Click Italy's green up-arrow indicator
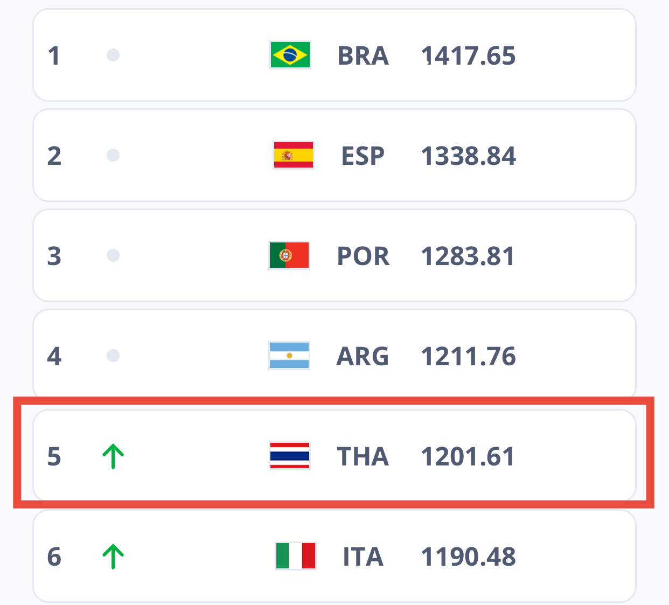 113,557
